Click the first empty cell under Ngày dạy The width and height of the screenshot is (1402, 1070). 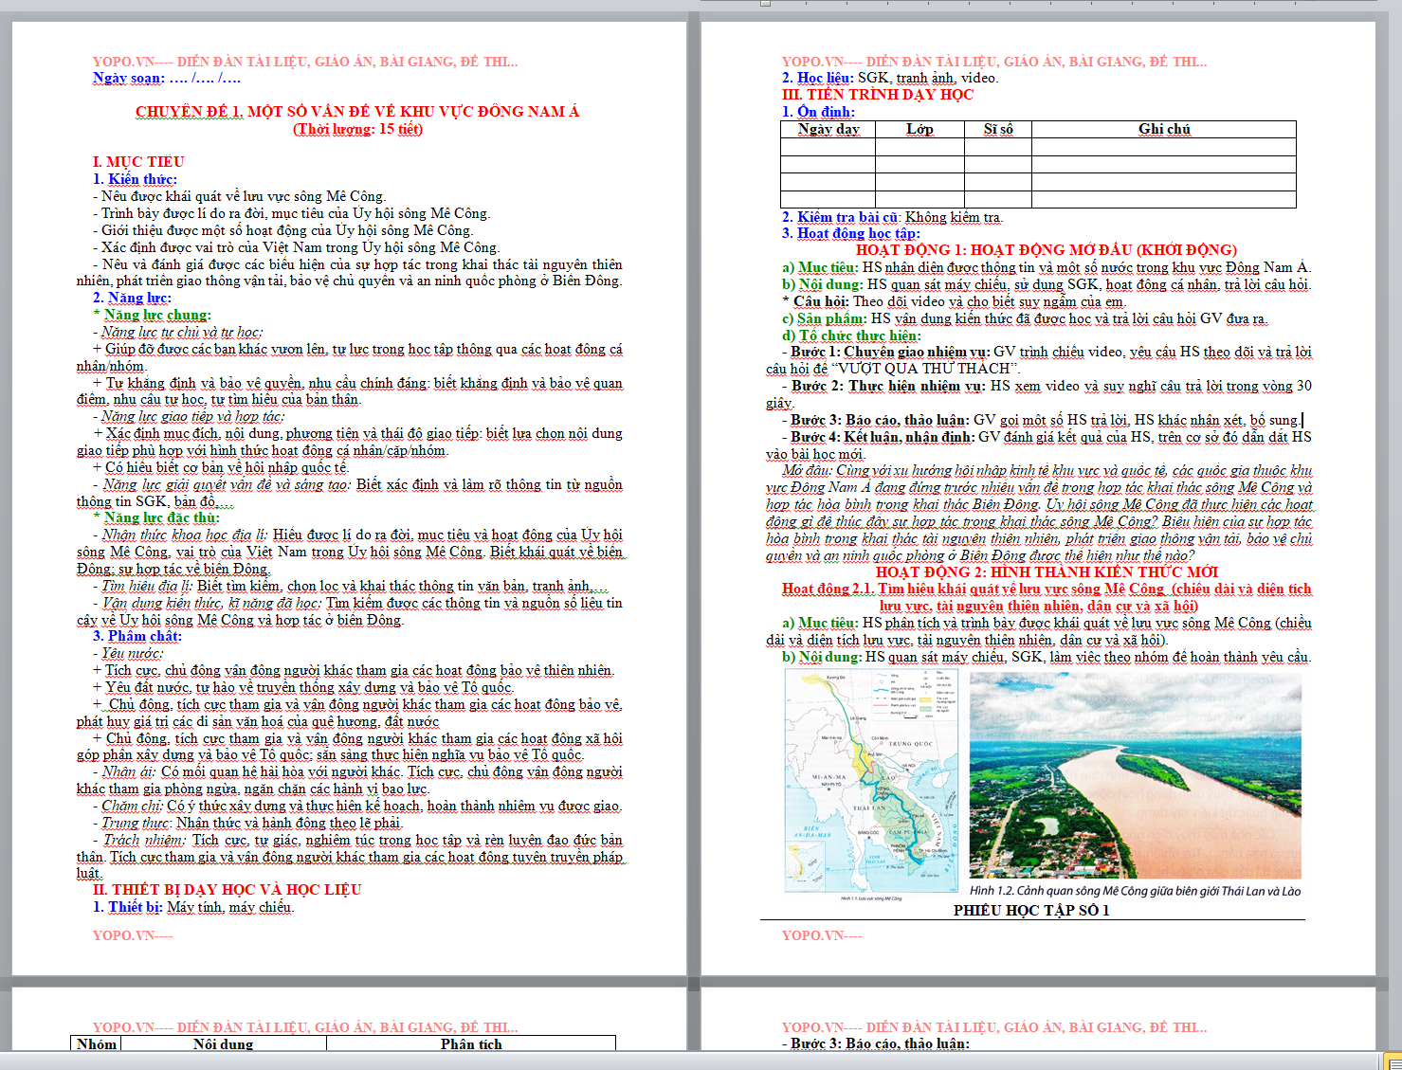[828, 148]
